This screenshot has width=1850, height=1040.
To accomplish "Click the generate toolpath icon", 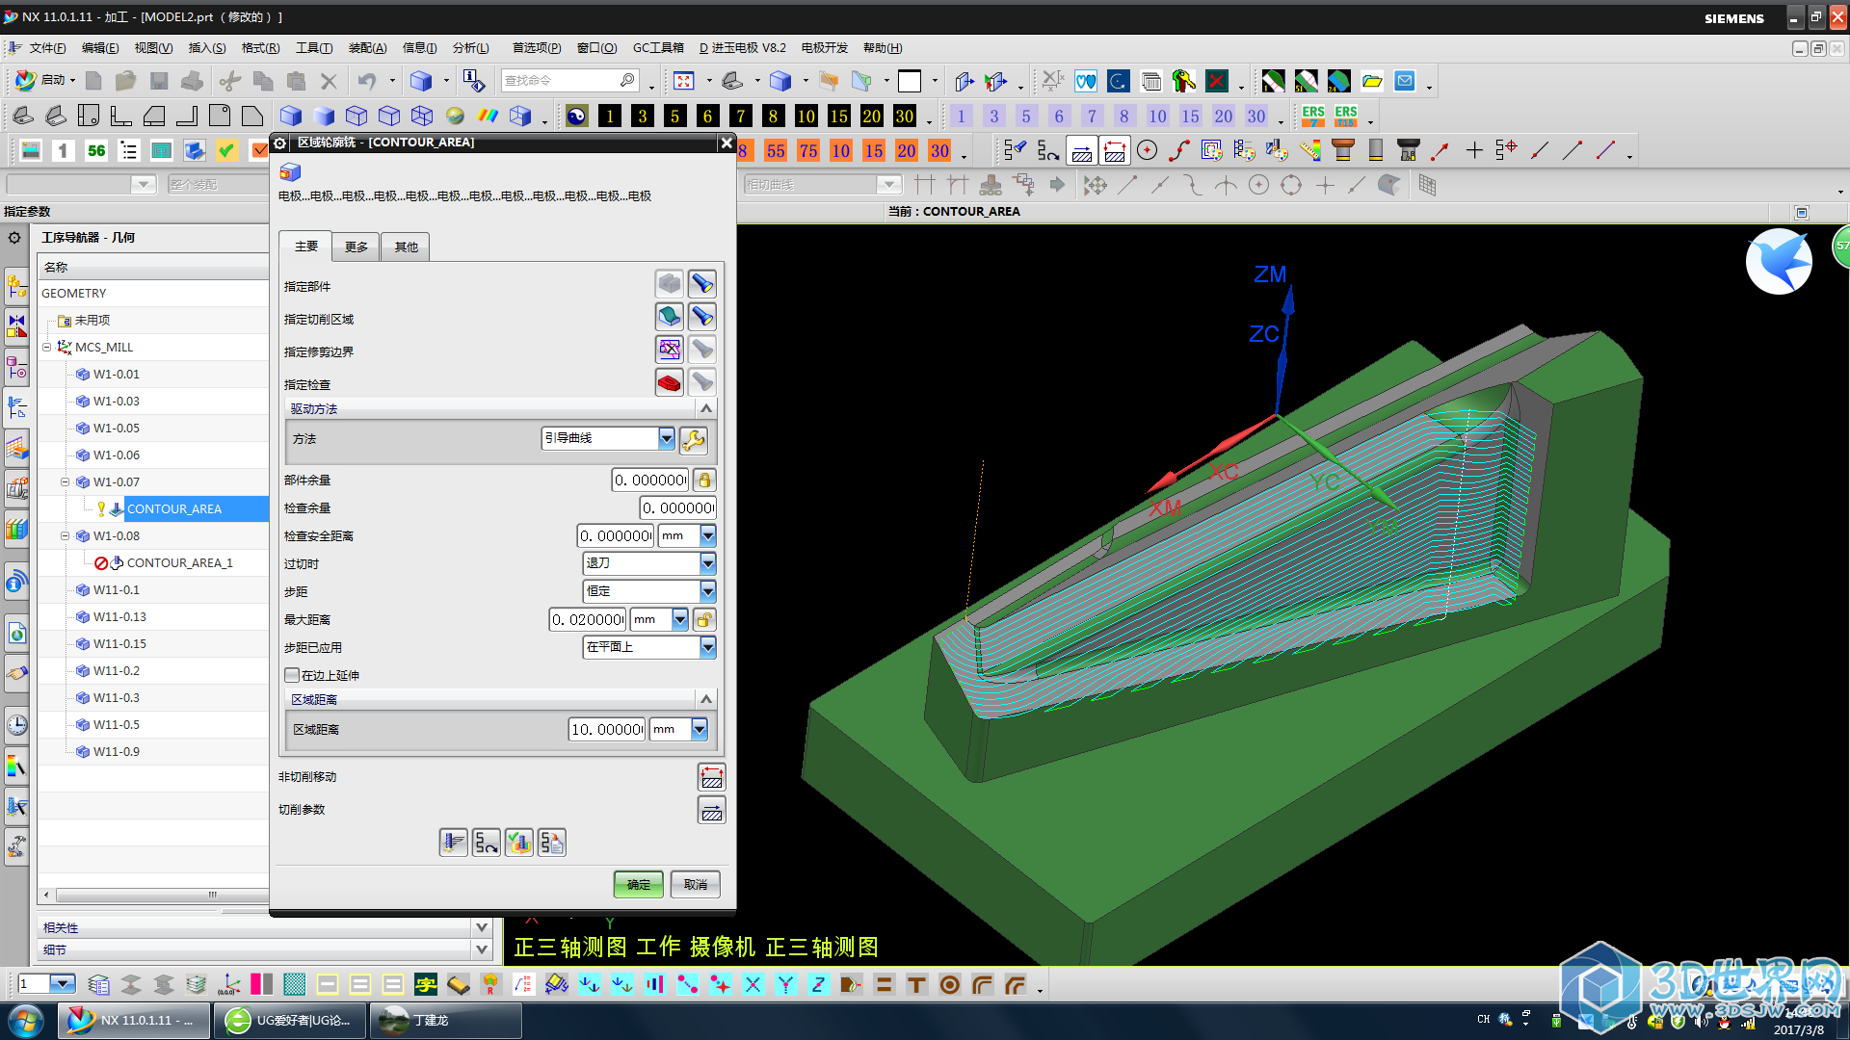I will click(453, 843).
